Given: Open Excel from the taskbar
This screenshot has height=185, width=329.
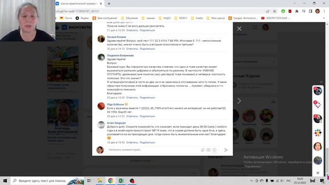Looking at the screenshot, I should 121,181.
